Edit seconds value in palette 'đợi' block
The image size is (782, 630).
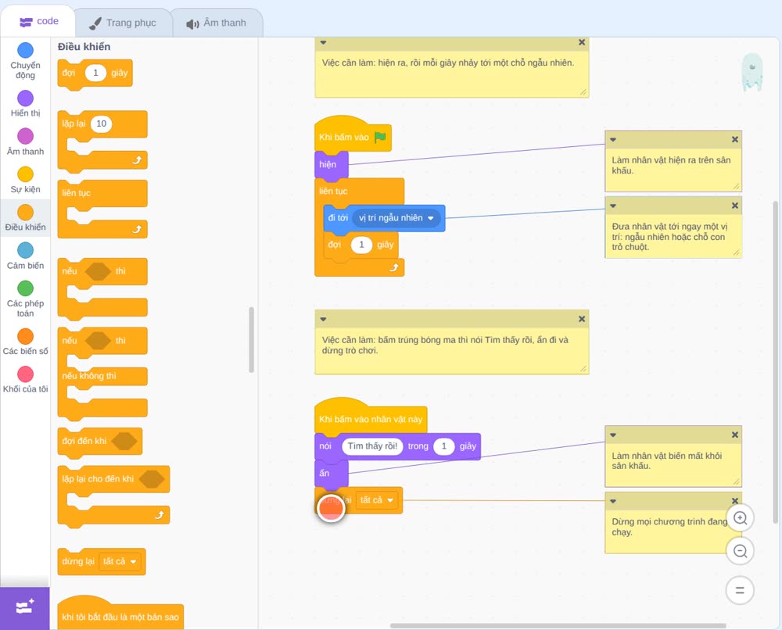pyautogui.click(x=95, y=73)
